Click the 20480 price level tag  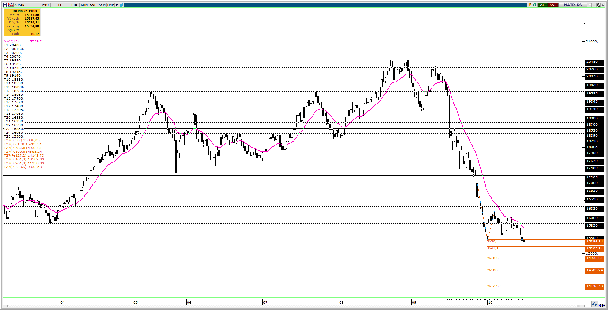pyautogui.click(x=595, y=62)
